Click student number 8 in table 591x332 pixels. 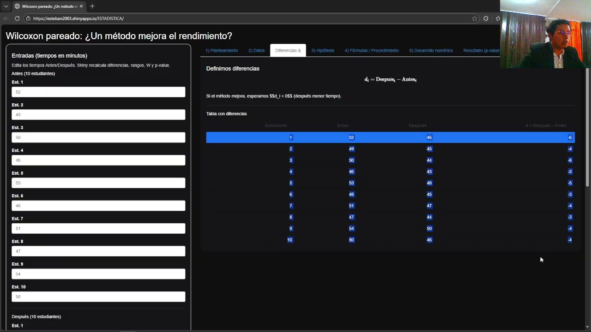pos(290,217)
